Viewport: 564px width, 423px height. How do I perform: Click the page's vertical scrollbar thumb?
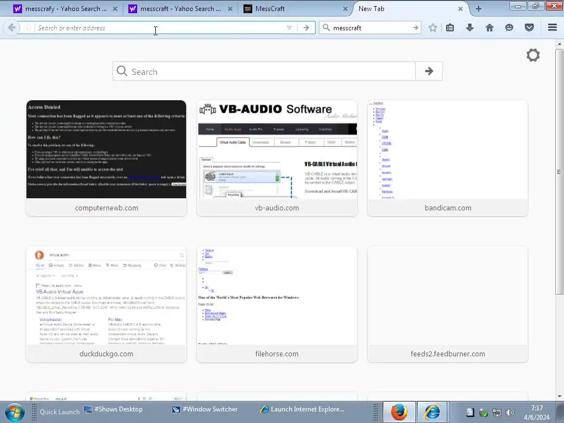click(x=559, y=171)
